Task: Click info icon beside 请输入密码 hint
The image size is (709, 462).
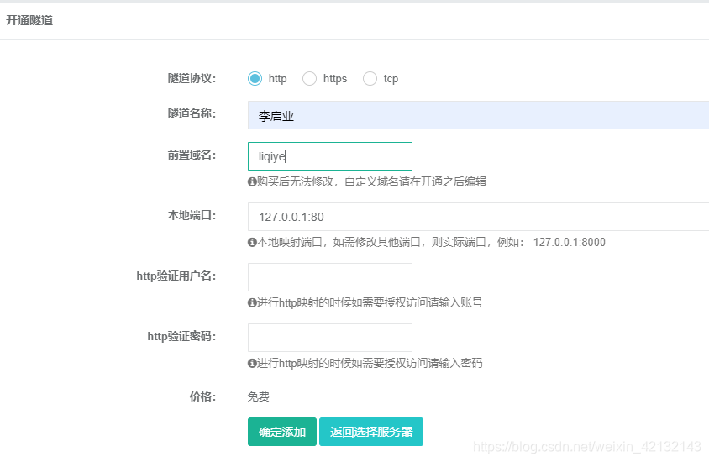Action: point(252,364)
